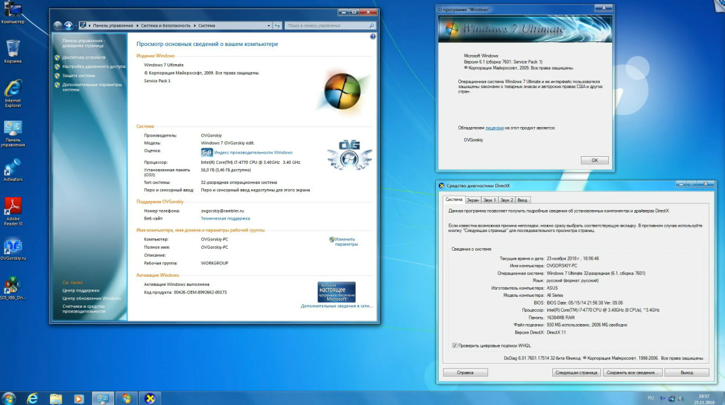Click the RU language indicator in the tray

pyautogui.click(x=650, y=398)
